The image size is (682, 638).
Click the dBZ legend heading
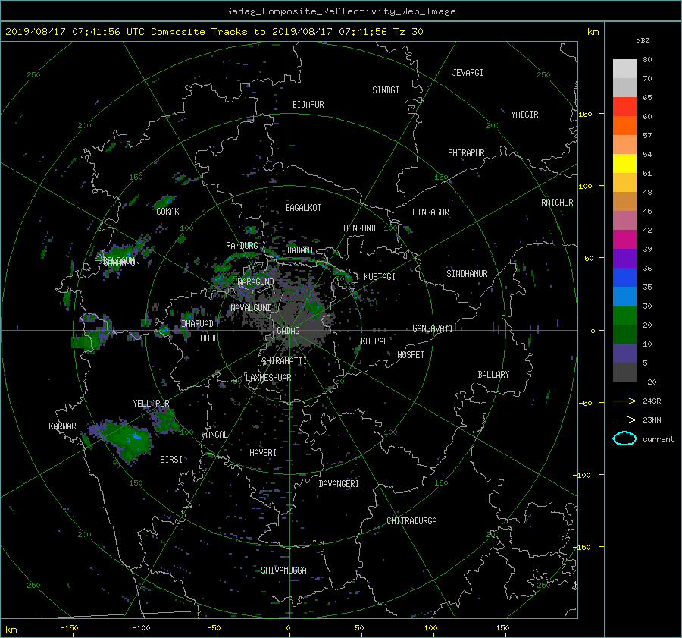pos(643,41)
